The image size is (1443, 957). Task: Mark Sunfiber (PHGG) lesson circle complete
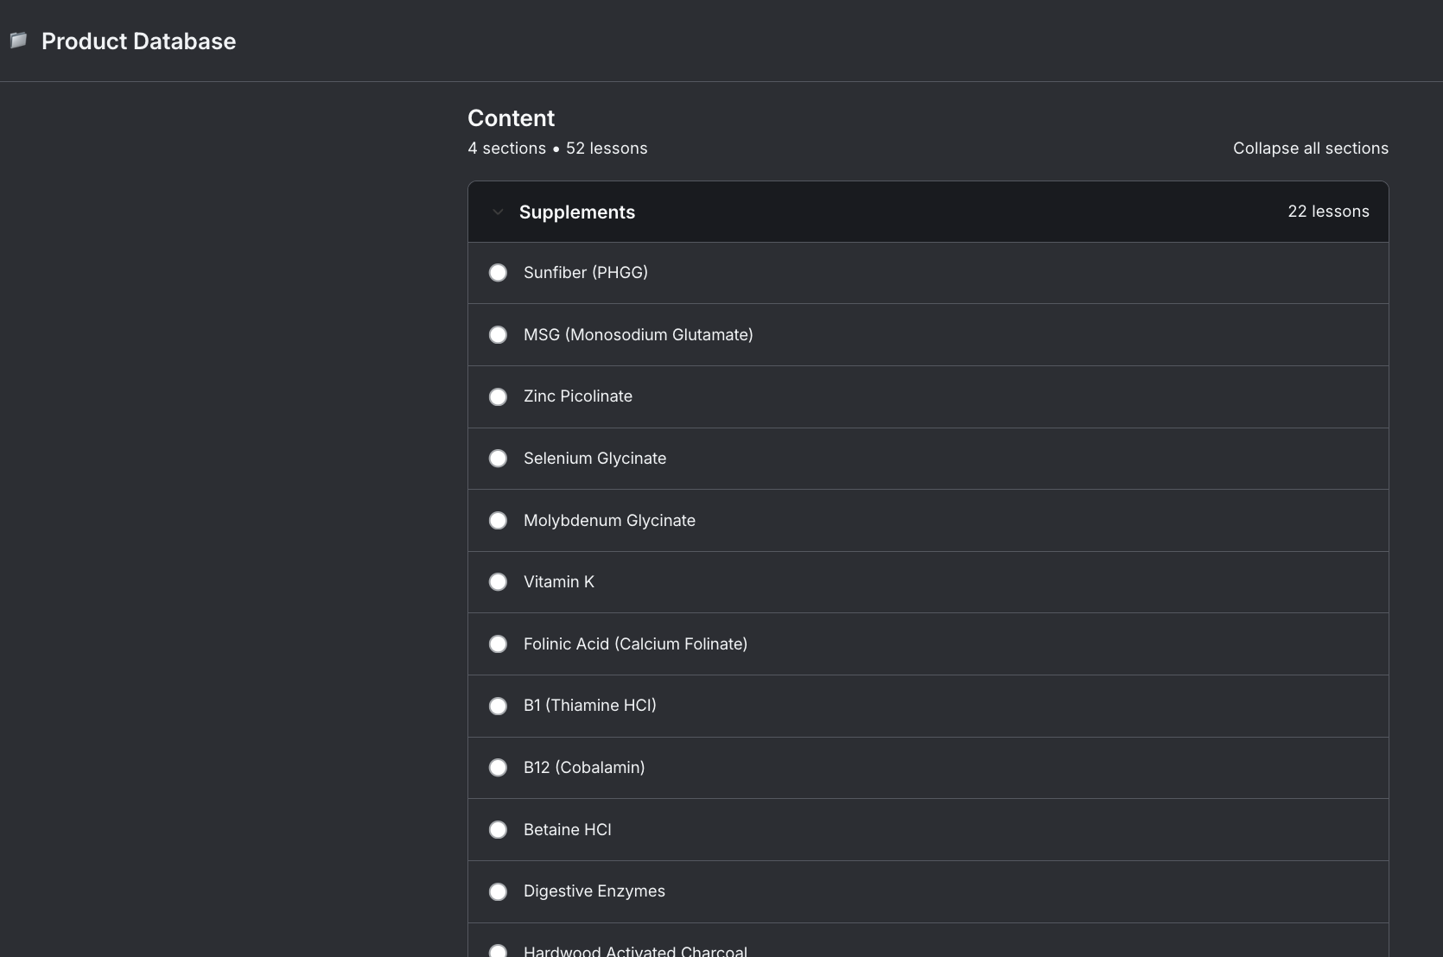click(x=498, y=273)
